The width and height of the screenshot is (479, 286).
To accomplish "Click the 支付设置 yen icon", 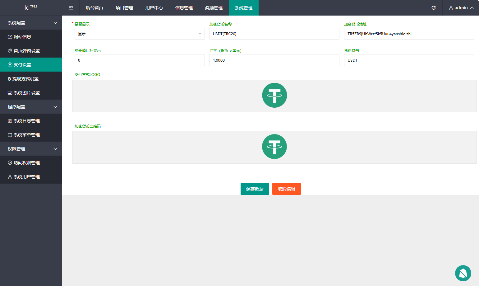I will (10, 65).
